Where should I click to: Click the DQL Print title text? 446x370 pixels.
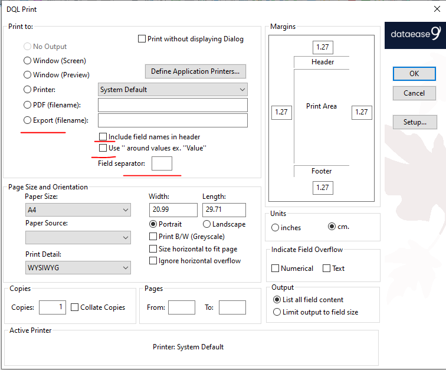point(22,9)
